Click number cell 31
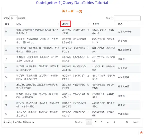Image resolution: width=144 pixels, height=135 pixels. click(x=6, y=68)
